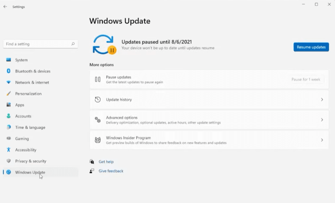Image resolution: width=335 pixels, height=203 pixels.
Task: Open the System settings category
Action: (41, 60)
